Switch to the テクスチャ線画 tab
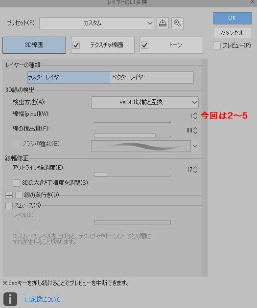The image size is (257, 308). coord(103,45)
